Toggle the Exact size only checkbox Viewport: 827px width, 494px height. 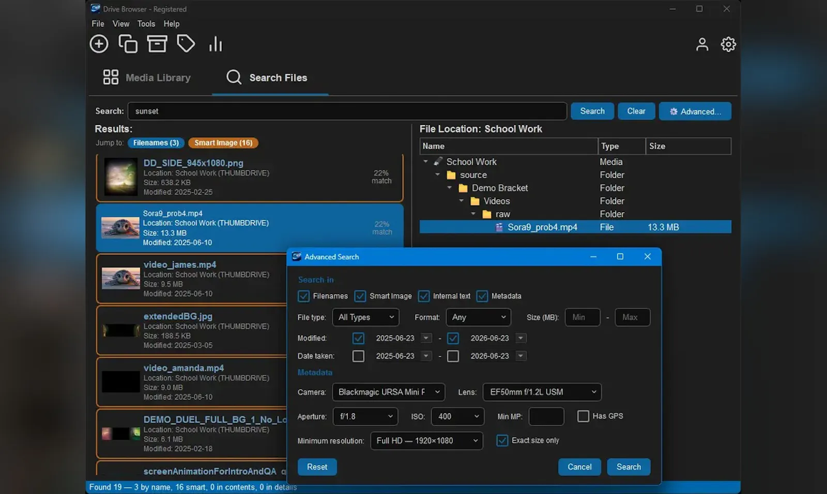pyautogui.click(x=502, y=441)
